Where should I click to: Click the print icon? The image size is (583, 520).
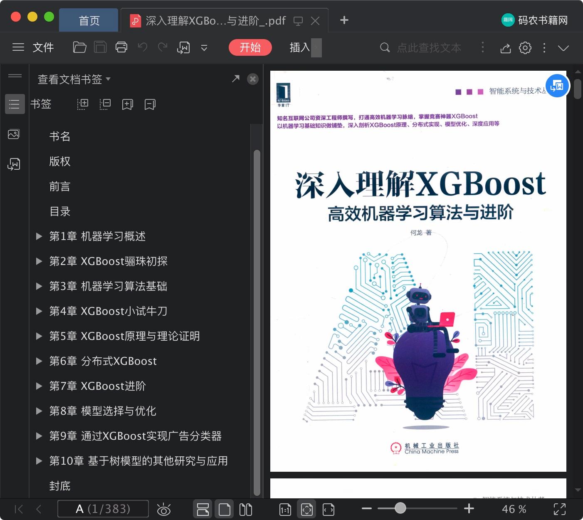(x=121, y=47)
